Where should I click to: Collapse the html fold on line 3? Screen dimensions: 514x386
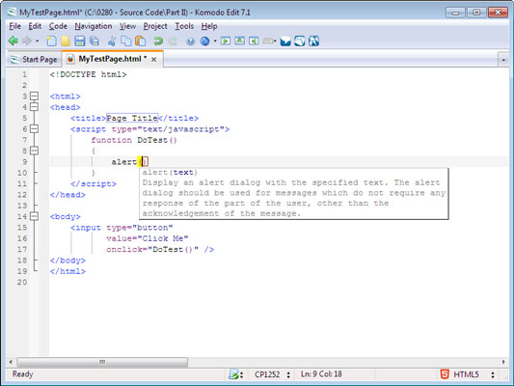click(x=34, y=96)
